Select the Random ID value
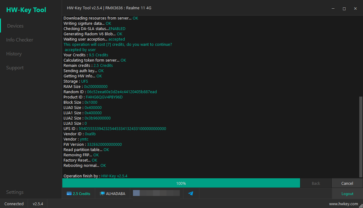 122,92
